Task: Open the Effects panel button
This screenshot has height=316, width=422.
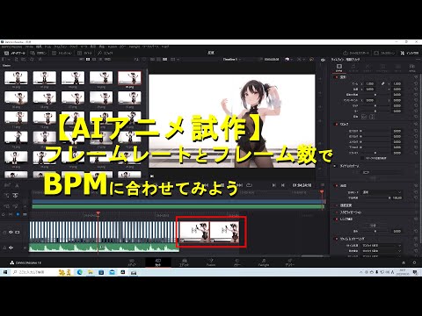Action: (x=105, y=53)
